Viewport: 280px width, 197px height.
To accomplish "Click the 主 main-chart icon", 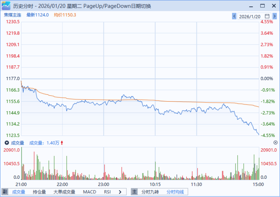I will (134, 192).
